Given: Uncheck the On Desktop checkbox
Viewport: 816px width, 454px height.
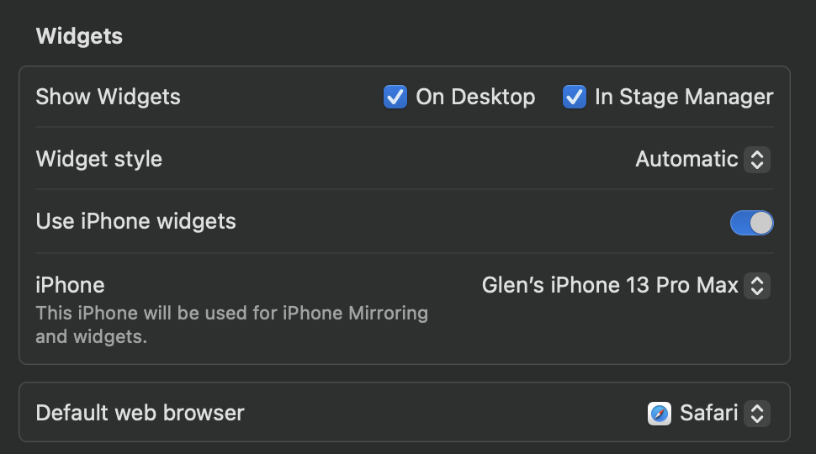Looking at the screenshot, I should point(395,98).
